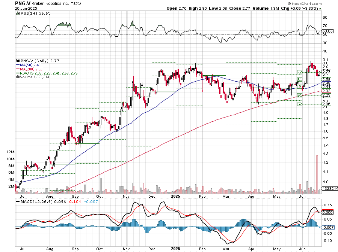This screenshot has width=338, height=252.
Task: Click the Kraken Robotics Inc. company name
Action: coord(50,3)
